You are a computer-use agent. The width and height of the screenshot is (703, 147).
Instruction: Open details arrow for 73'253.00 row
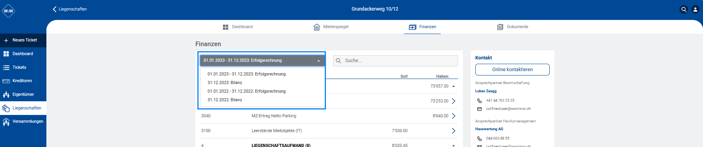click(453, 101)
